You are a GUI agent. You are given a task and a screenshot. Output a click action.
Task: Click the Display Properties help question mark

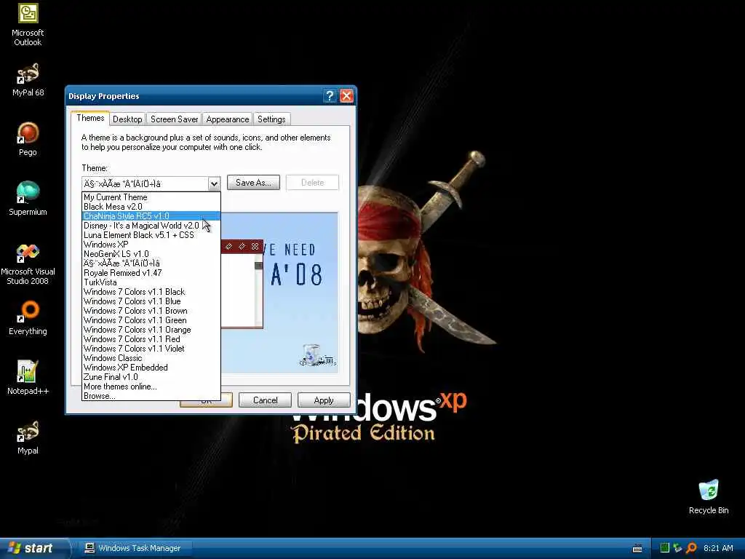coord(330,96)
